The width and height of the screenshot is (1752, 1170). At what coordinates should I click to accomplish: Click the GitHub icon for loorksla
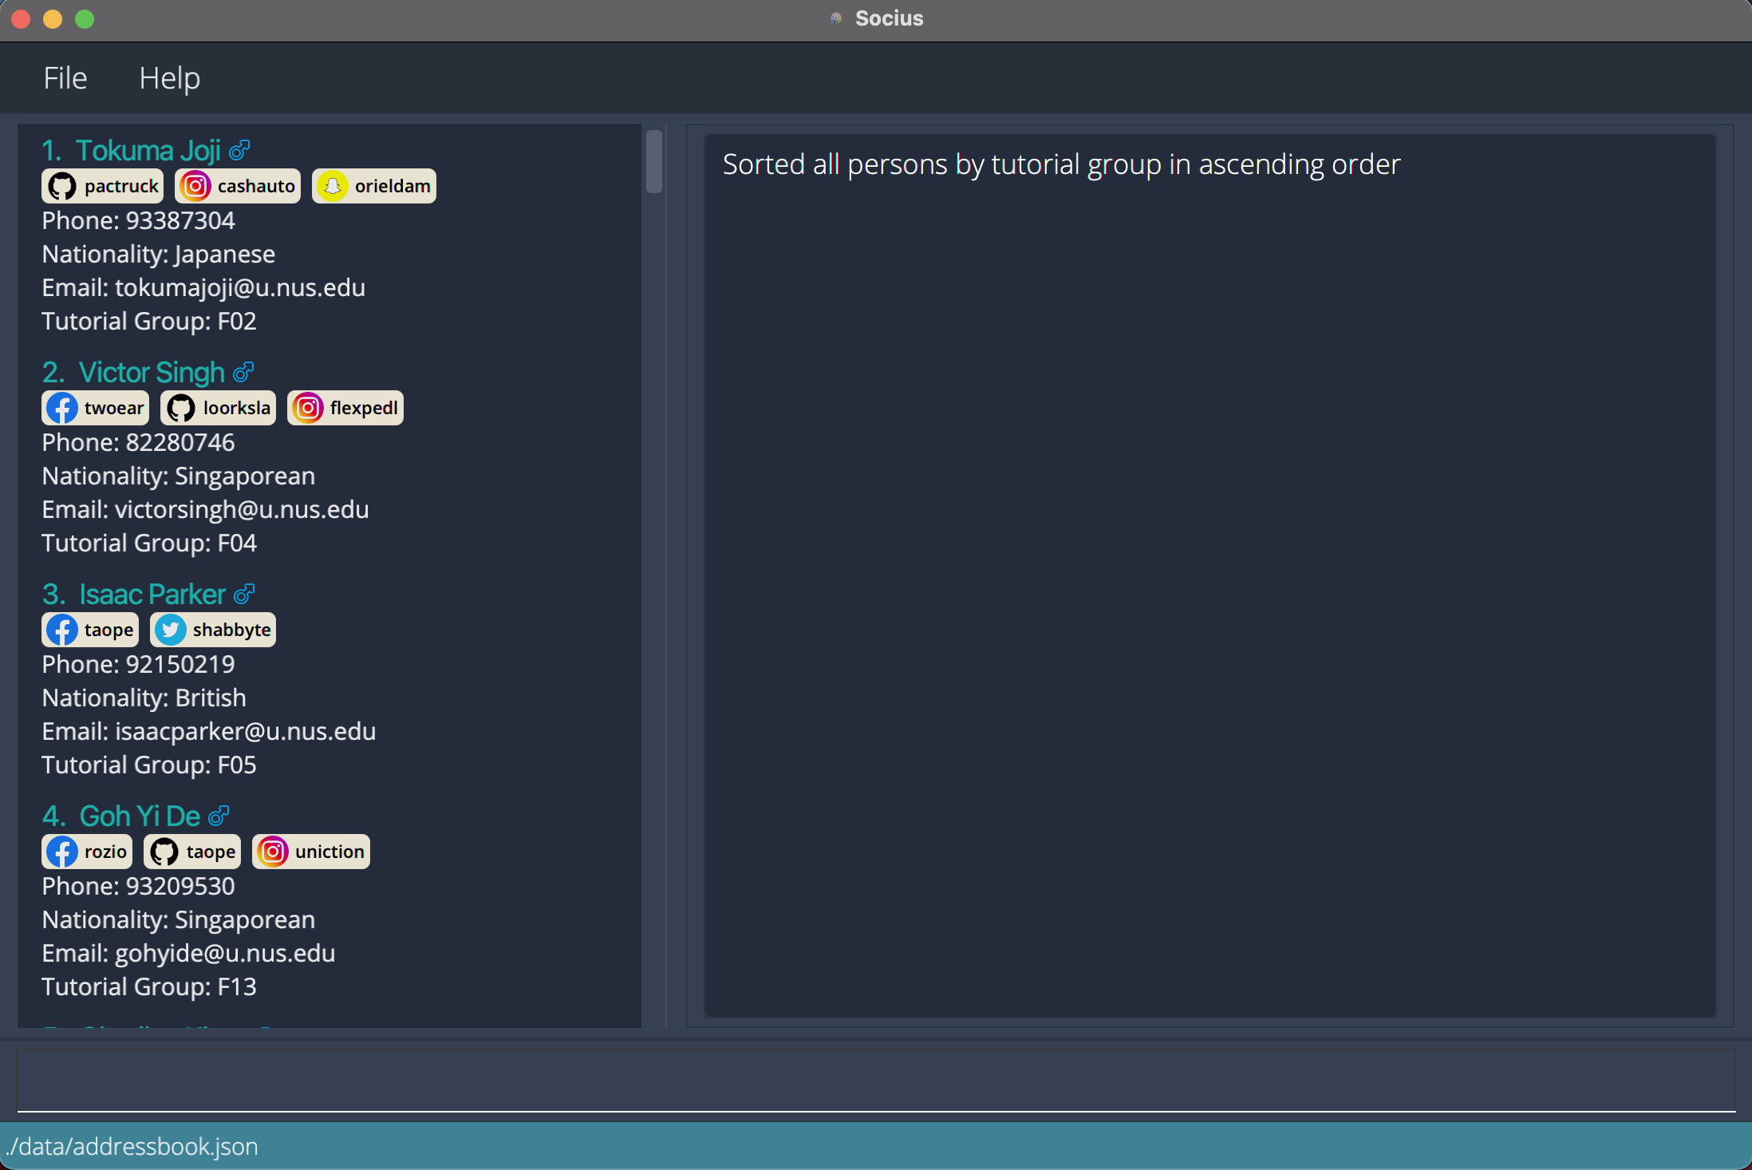(x=180, y=407)
